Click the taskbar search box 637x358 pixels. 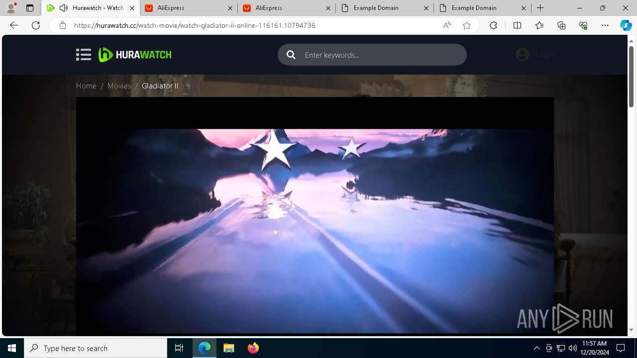click(x=96, y=348)
